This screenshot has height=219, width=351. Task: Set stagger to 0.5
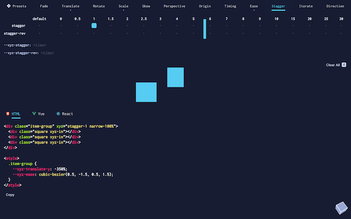click(77, 26)
